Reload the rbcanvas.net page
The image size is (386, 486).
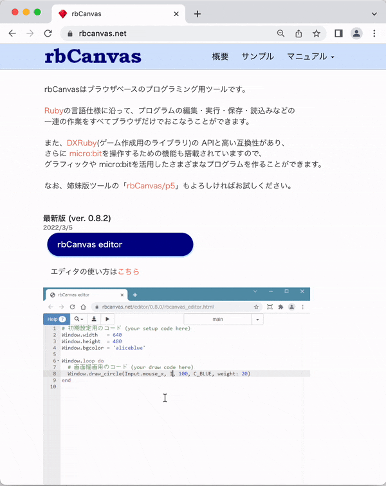click(x=48, y=33)
